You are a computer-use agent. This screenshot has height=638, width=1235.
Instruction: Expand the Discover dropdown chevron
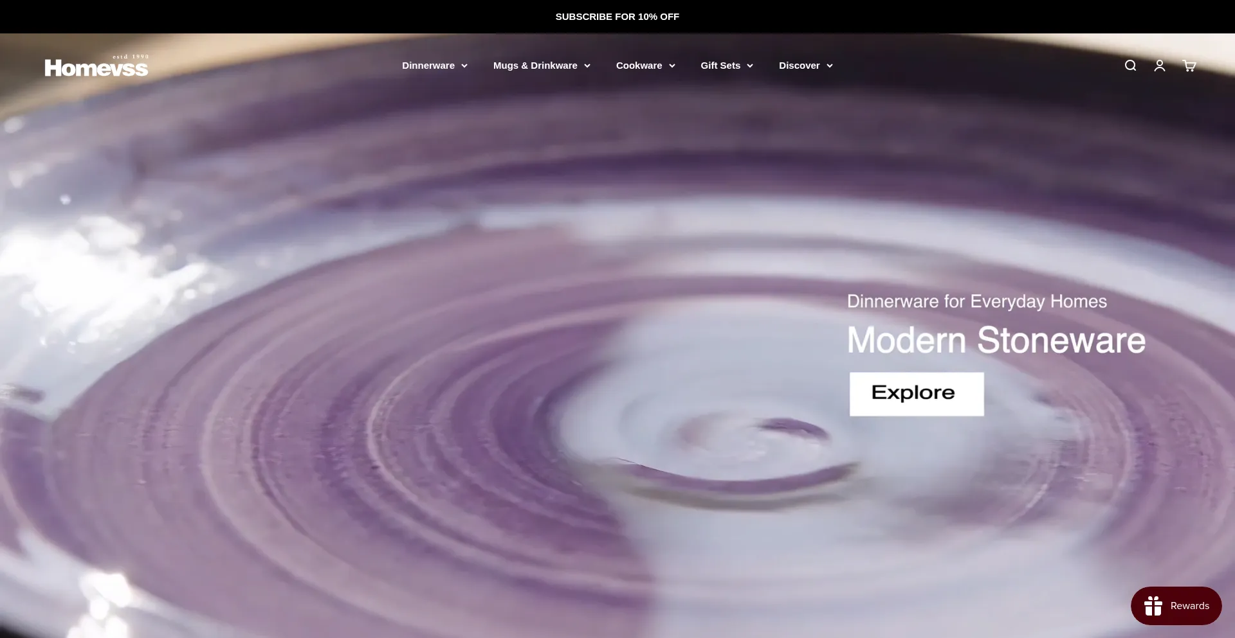pyautogui.click(x=829, y=66)
